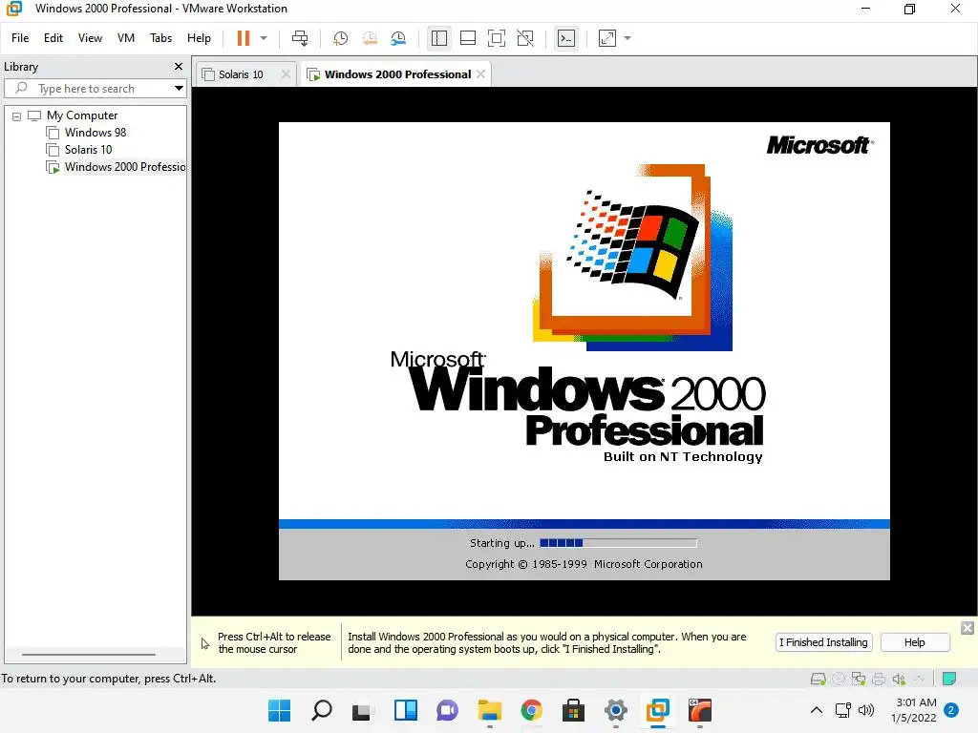Open the Tabs menu
The image size is (978, 733).
coord(160,38)
